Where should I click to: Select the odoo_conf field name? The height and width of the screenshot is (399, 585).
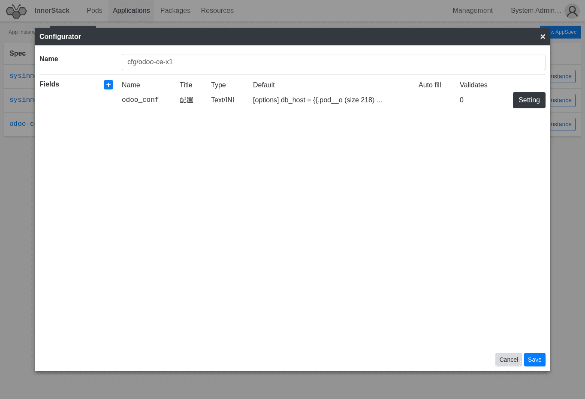pyautogui.click(x=140, y=100)
